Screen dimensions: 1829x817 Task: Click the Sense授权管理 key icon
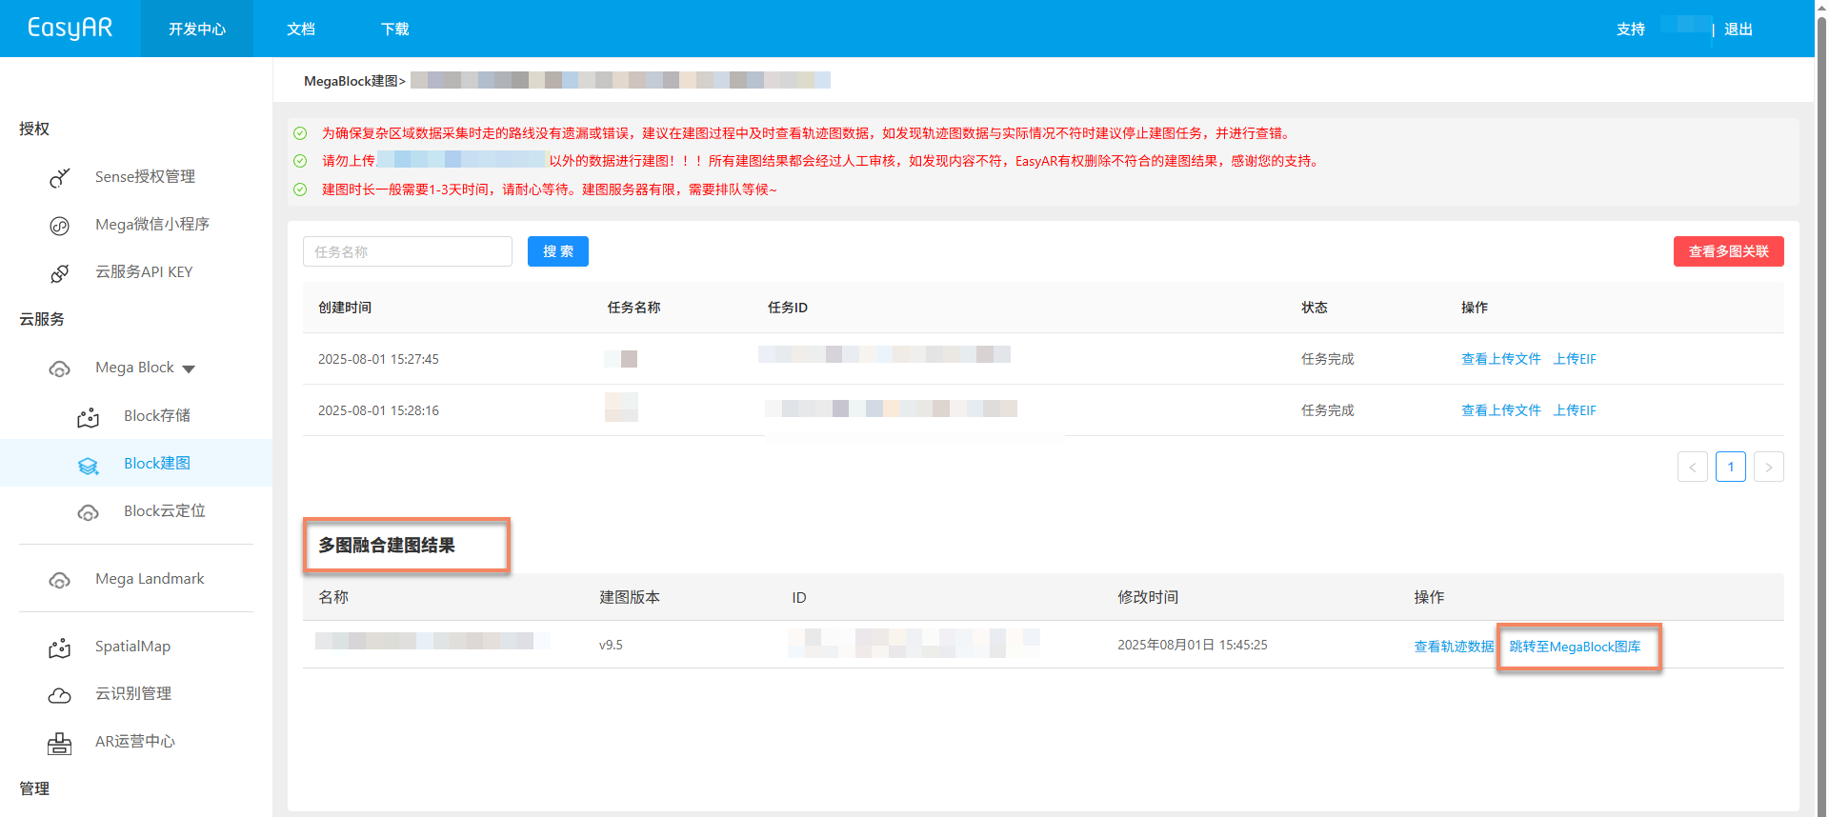click(60, 178)
